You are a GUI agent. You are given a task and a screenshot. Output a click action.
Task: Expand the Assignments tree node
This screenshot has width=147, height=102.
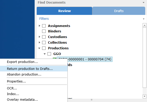pos(39,26)
